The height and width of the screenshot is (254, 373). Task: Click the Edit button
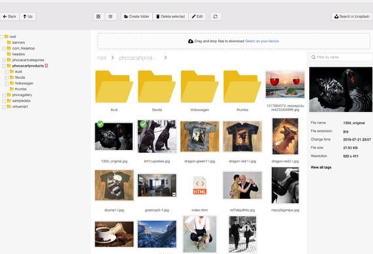click(x=197, y=16)
